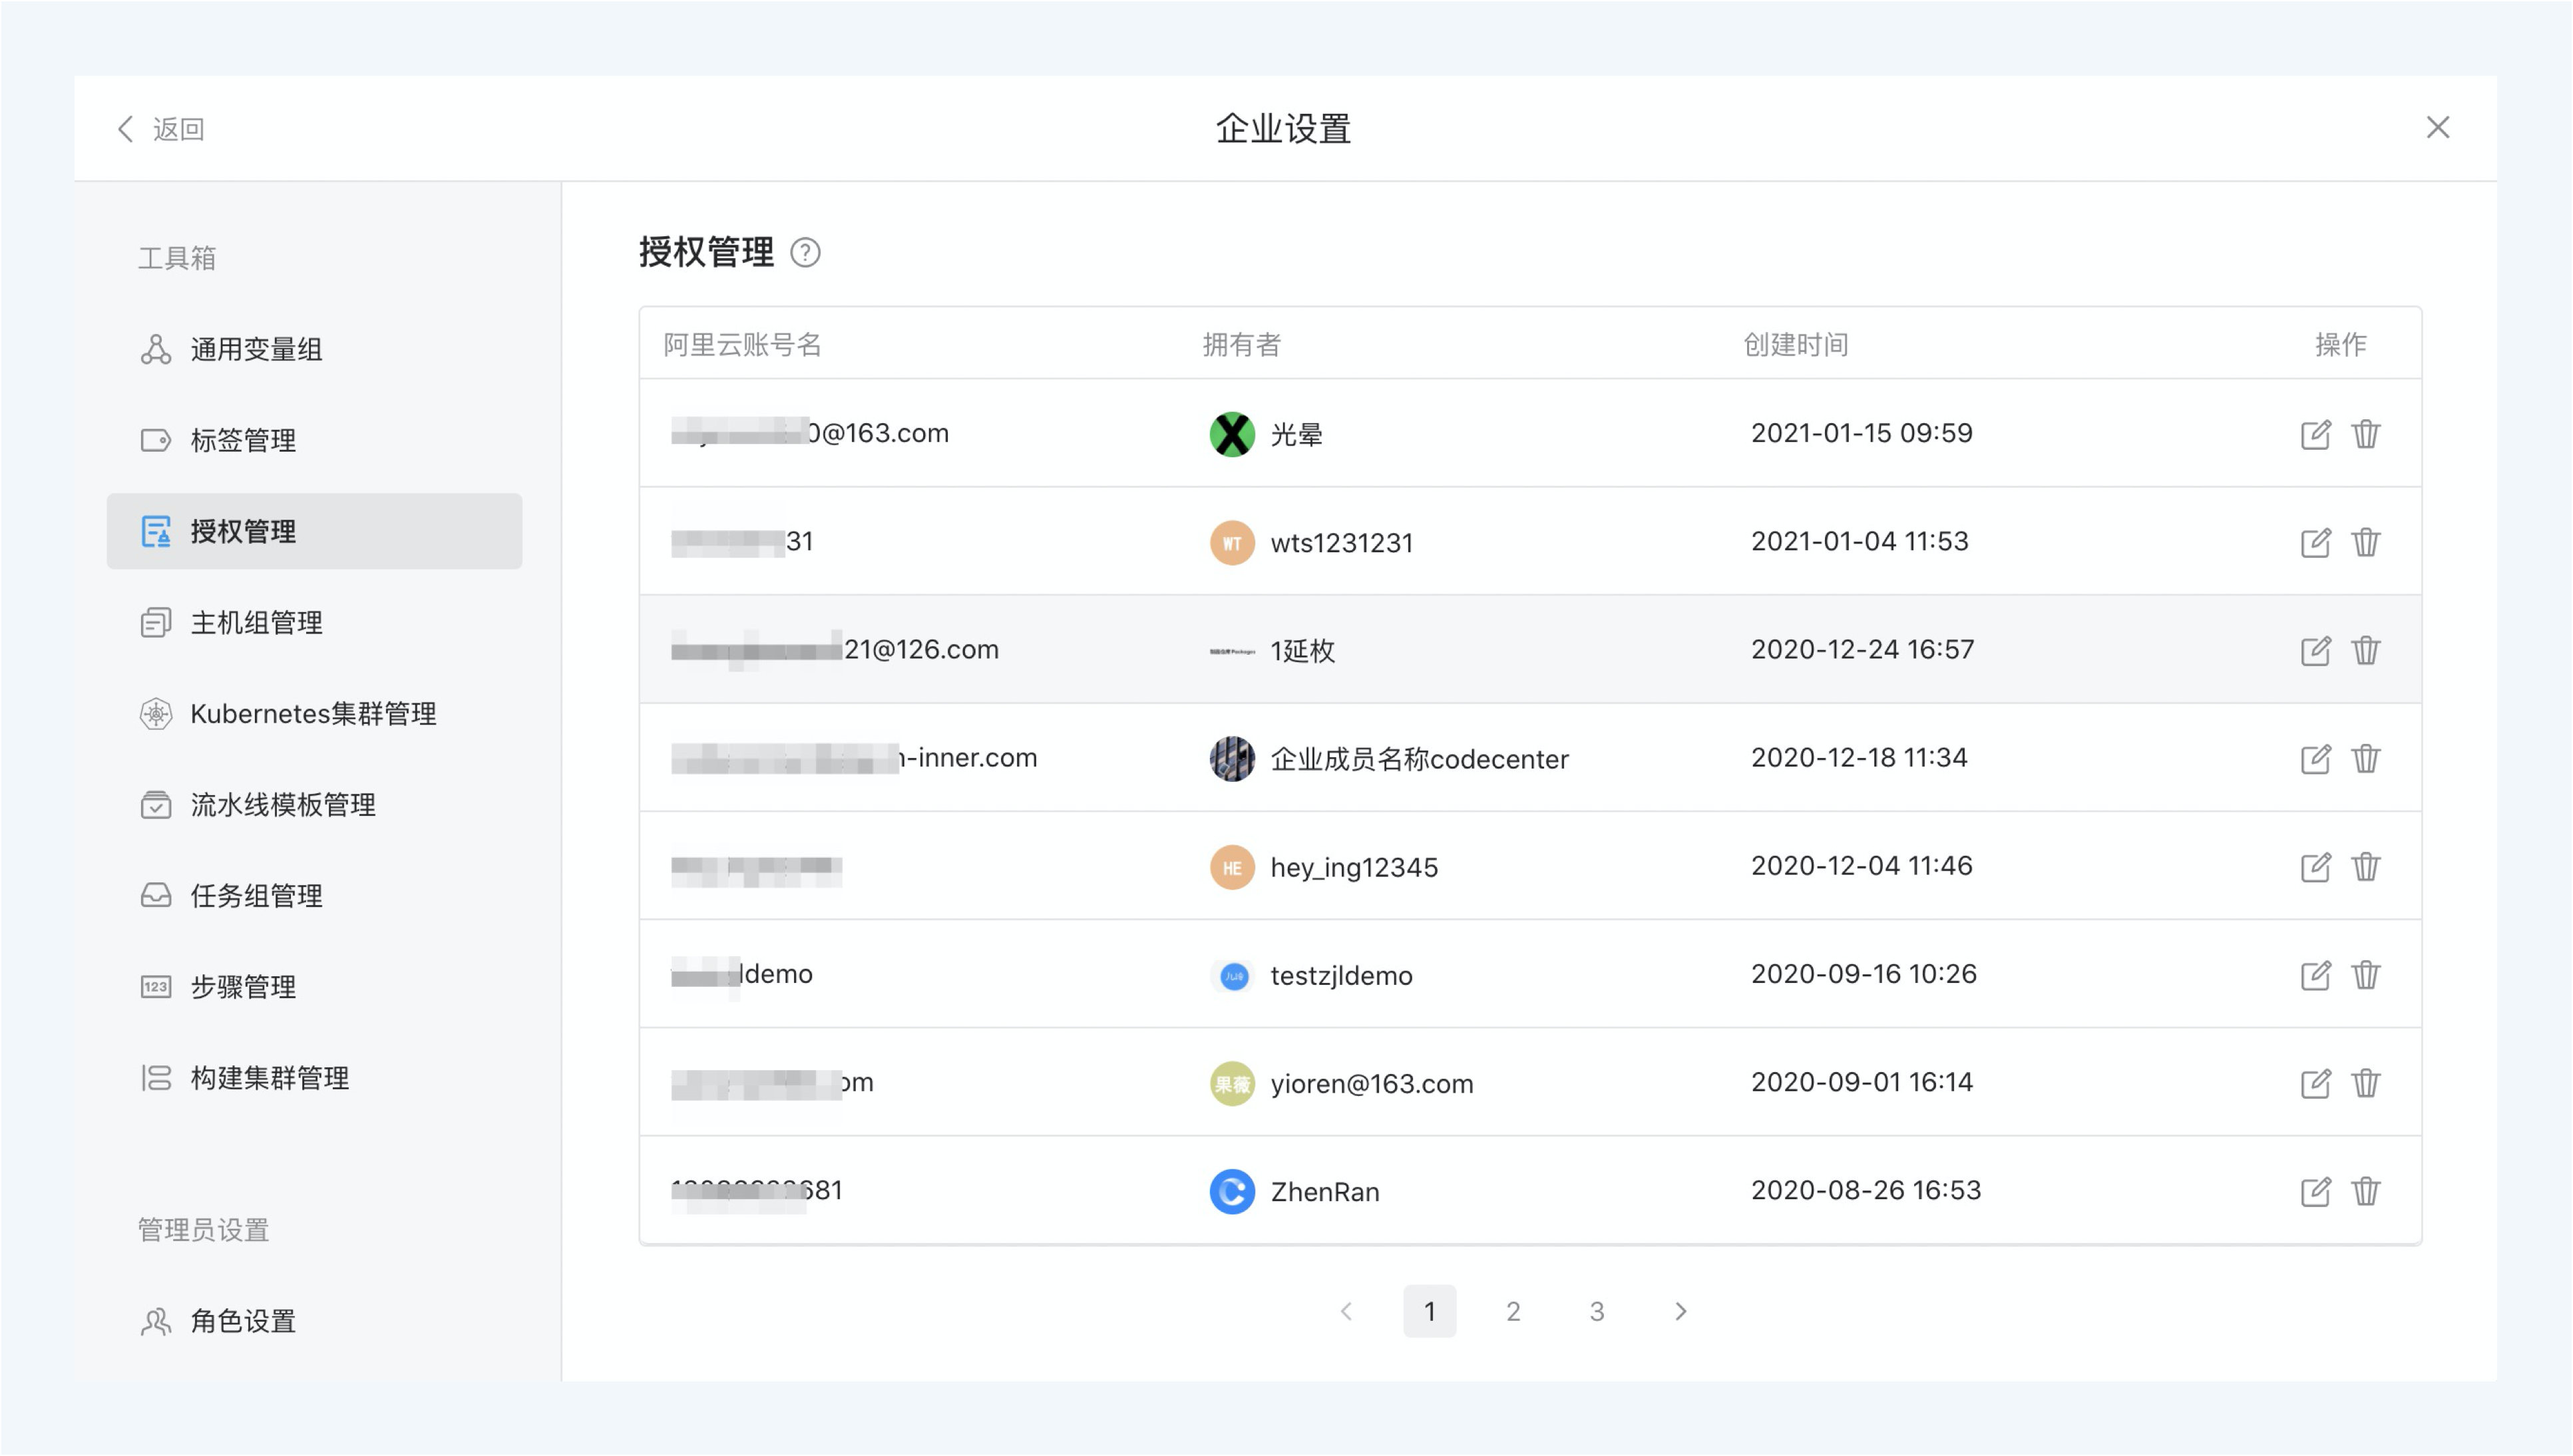Delete the ZhenRan authorization

[2366, 1191]
